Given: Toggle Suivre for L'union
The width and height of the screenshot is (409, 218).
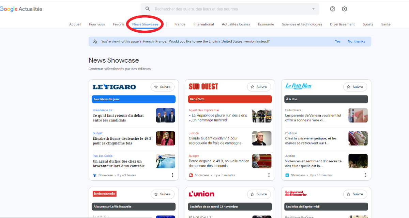Looking at the screenshot, I should pyautogui.click(x=259, y=194).
